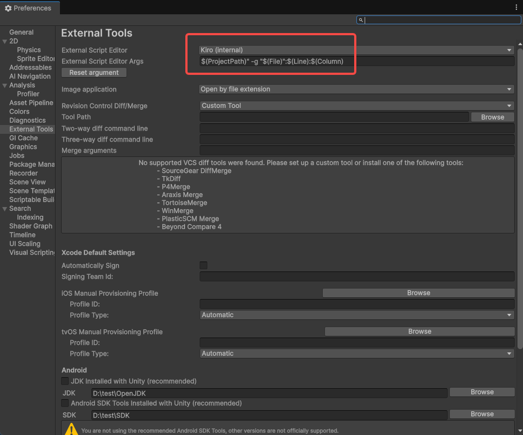Click the External Script Editor Args field
523x435 pixels.
[356, 62]
